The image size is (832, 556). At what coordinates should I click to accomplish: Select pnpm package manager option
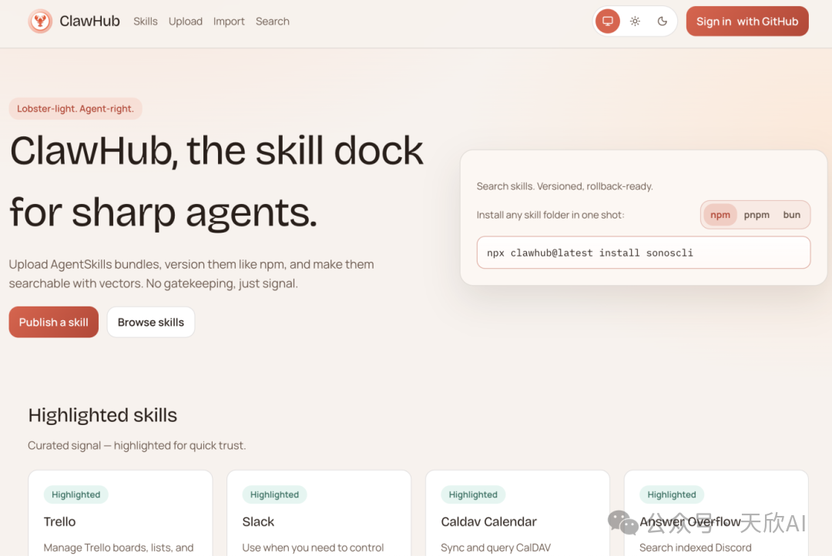tap(757, 215)
